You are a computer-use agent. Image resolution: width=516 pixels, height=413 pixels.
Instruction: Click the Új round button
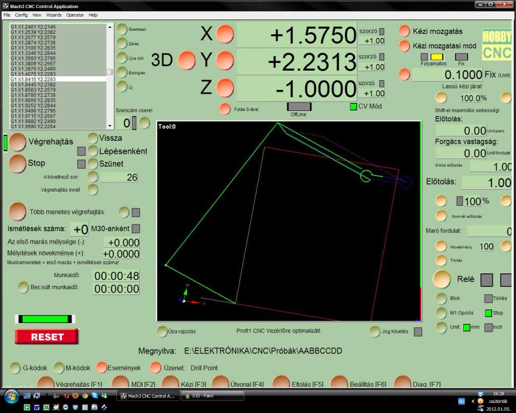122,87
